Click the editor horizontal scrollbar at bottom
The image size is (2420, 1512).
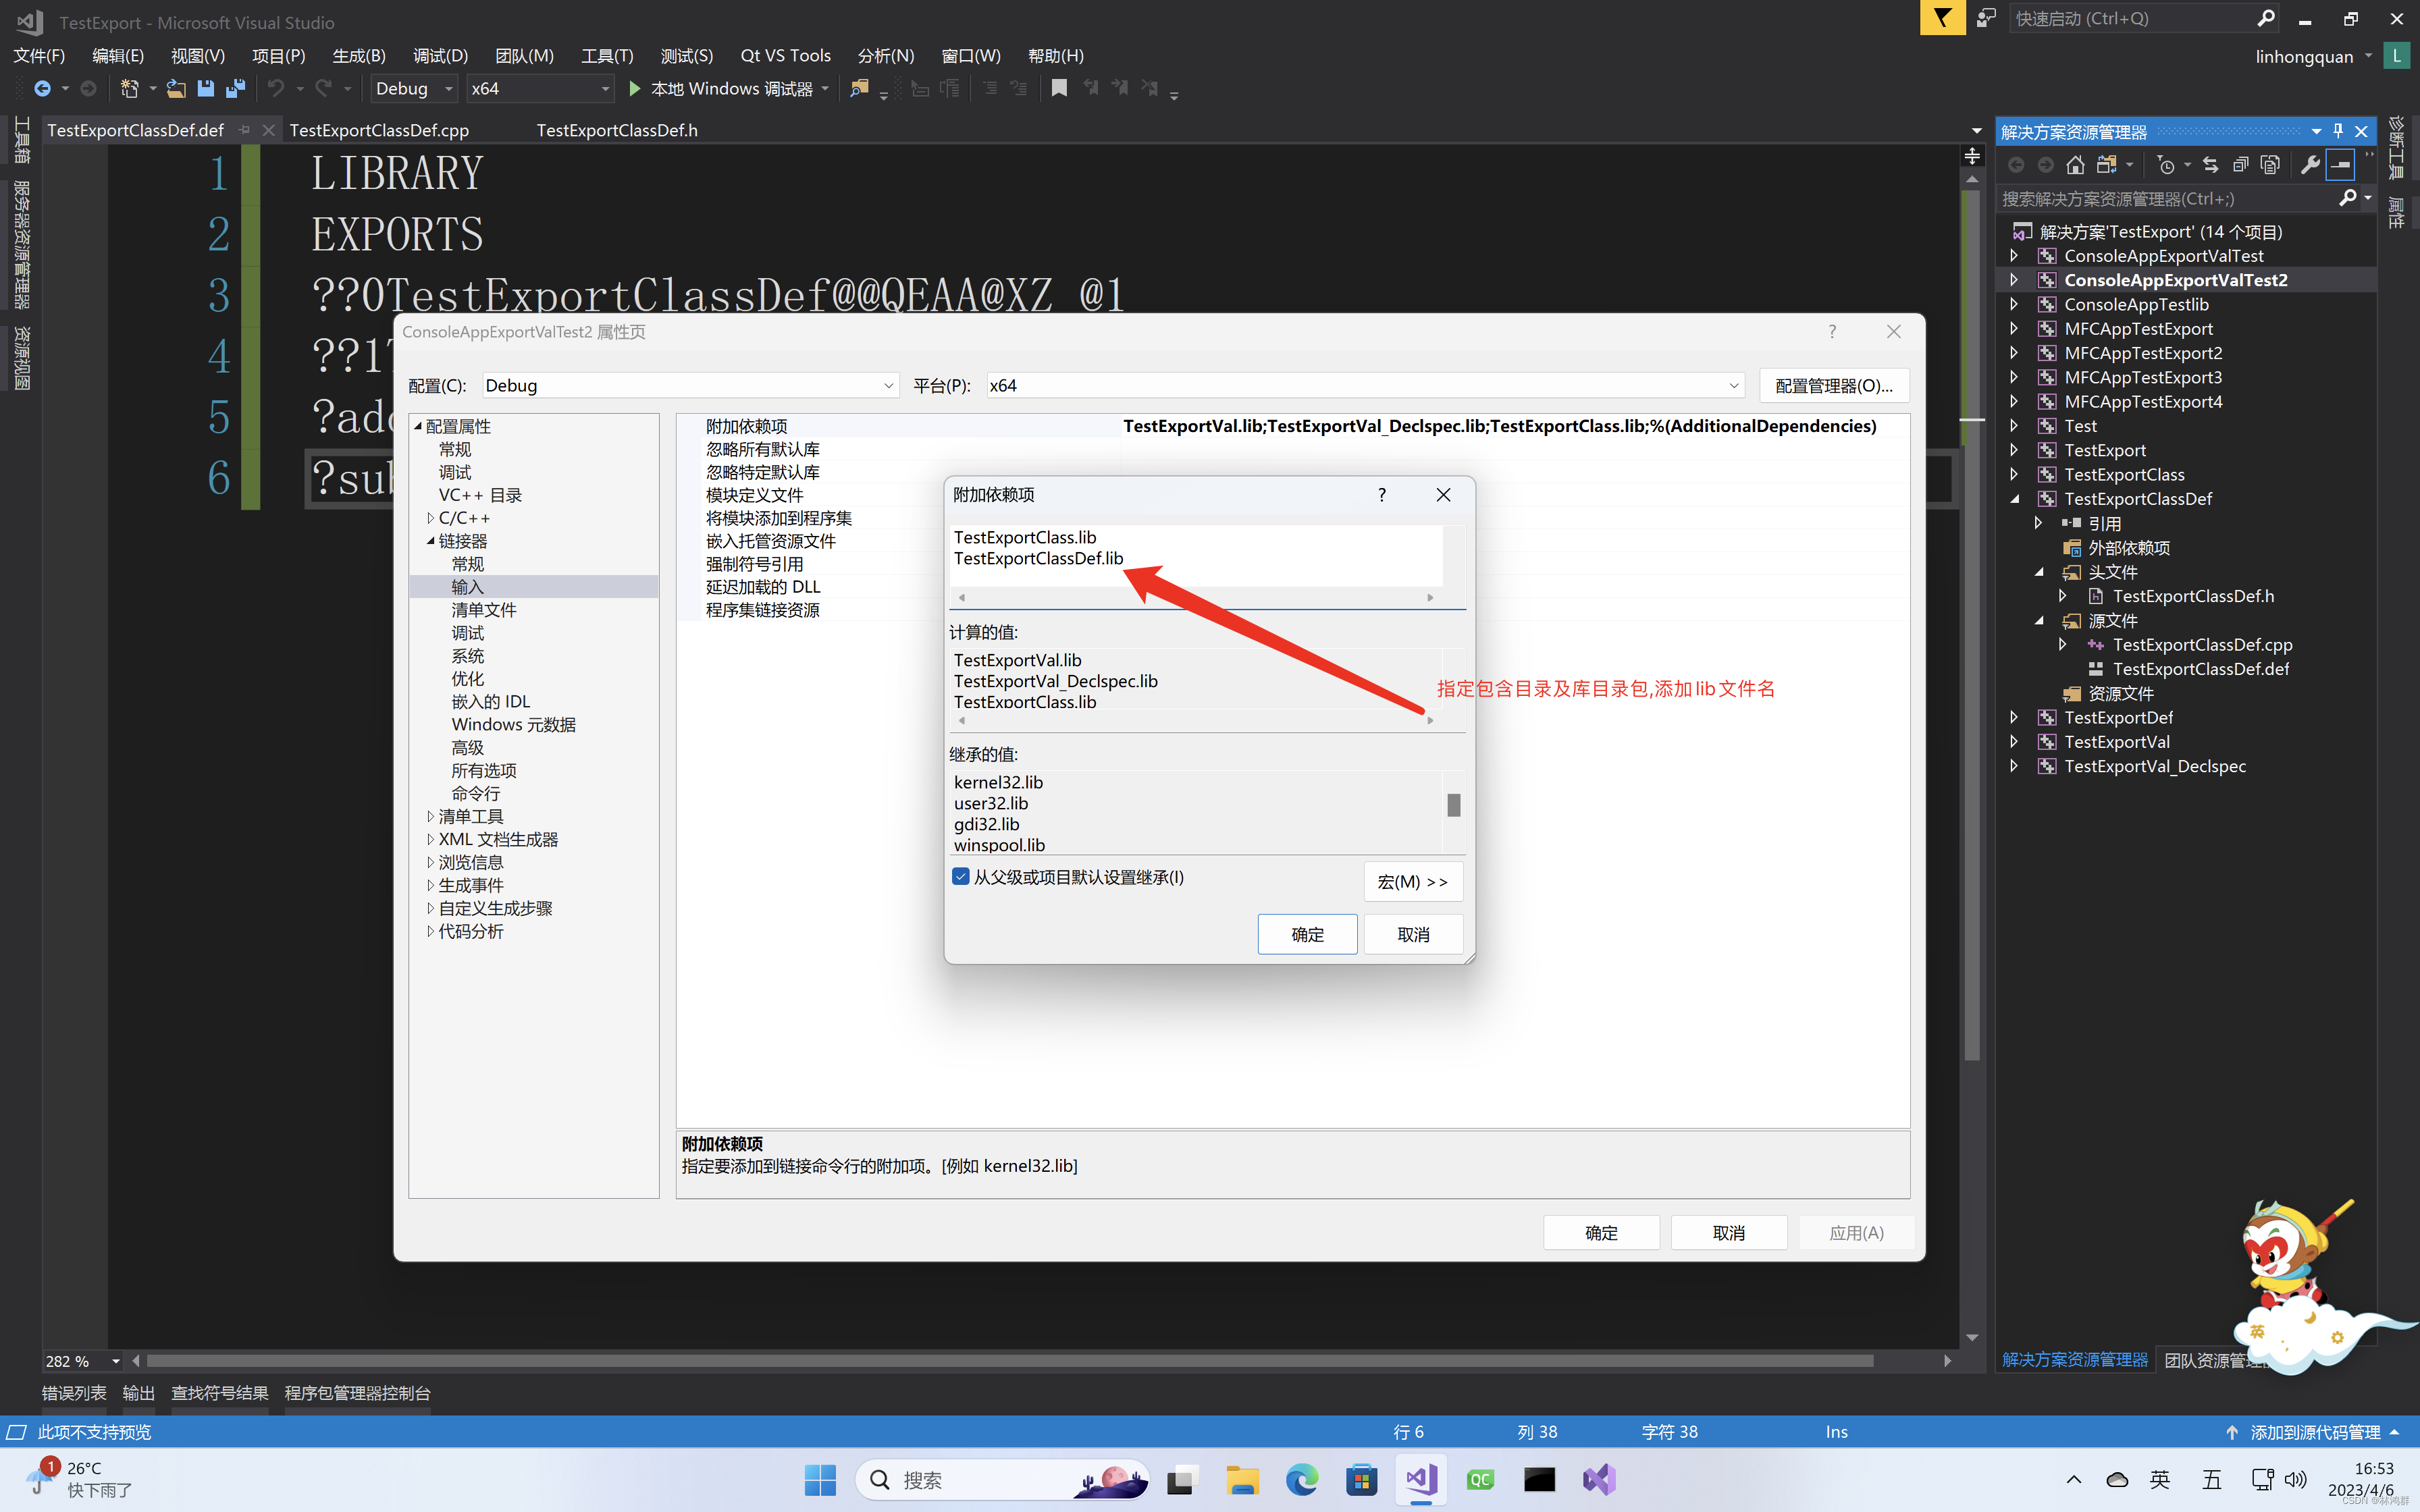tap(1010, 1361)
